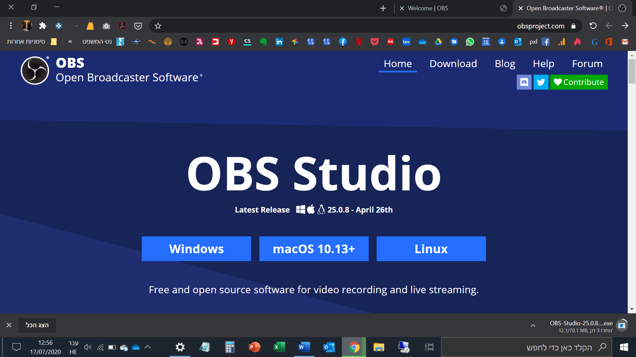Download OBS Studio for Windows
The height and width of the screenshot is (357, 636).
[196, 249]
